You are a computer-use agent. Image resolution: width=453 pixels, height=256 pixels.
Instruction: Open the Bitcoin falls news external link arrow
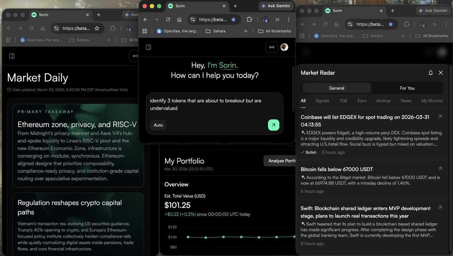440,169
